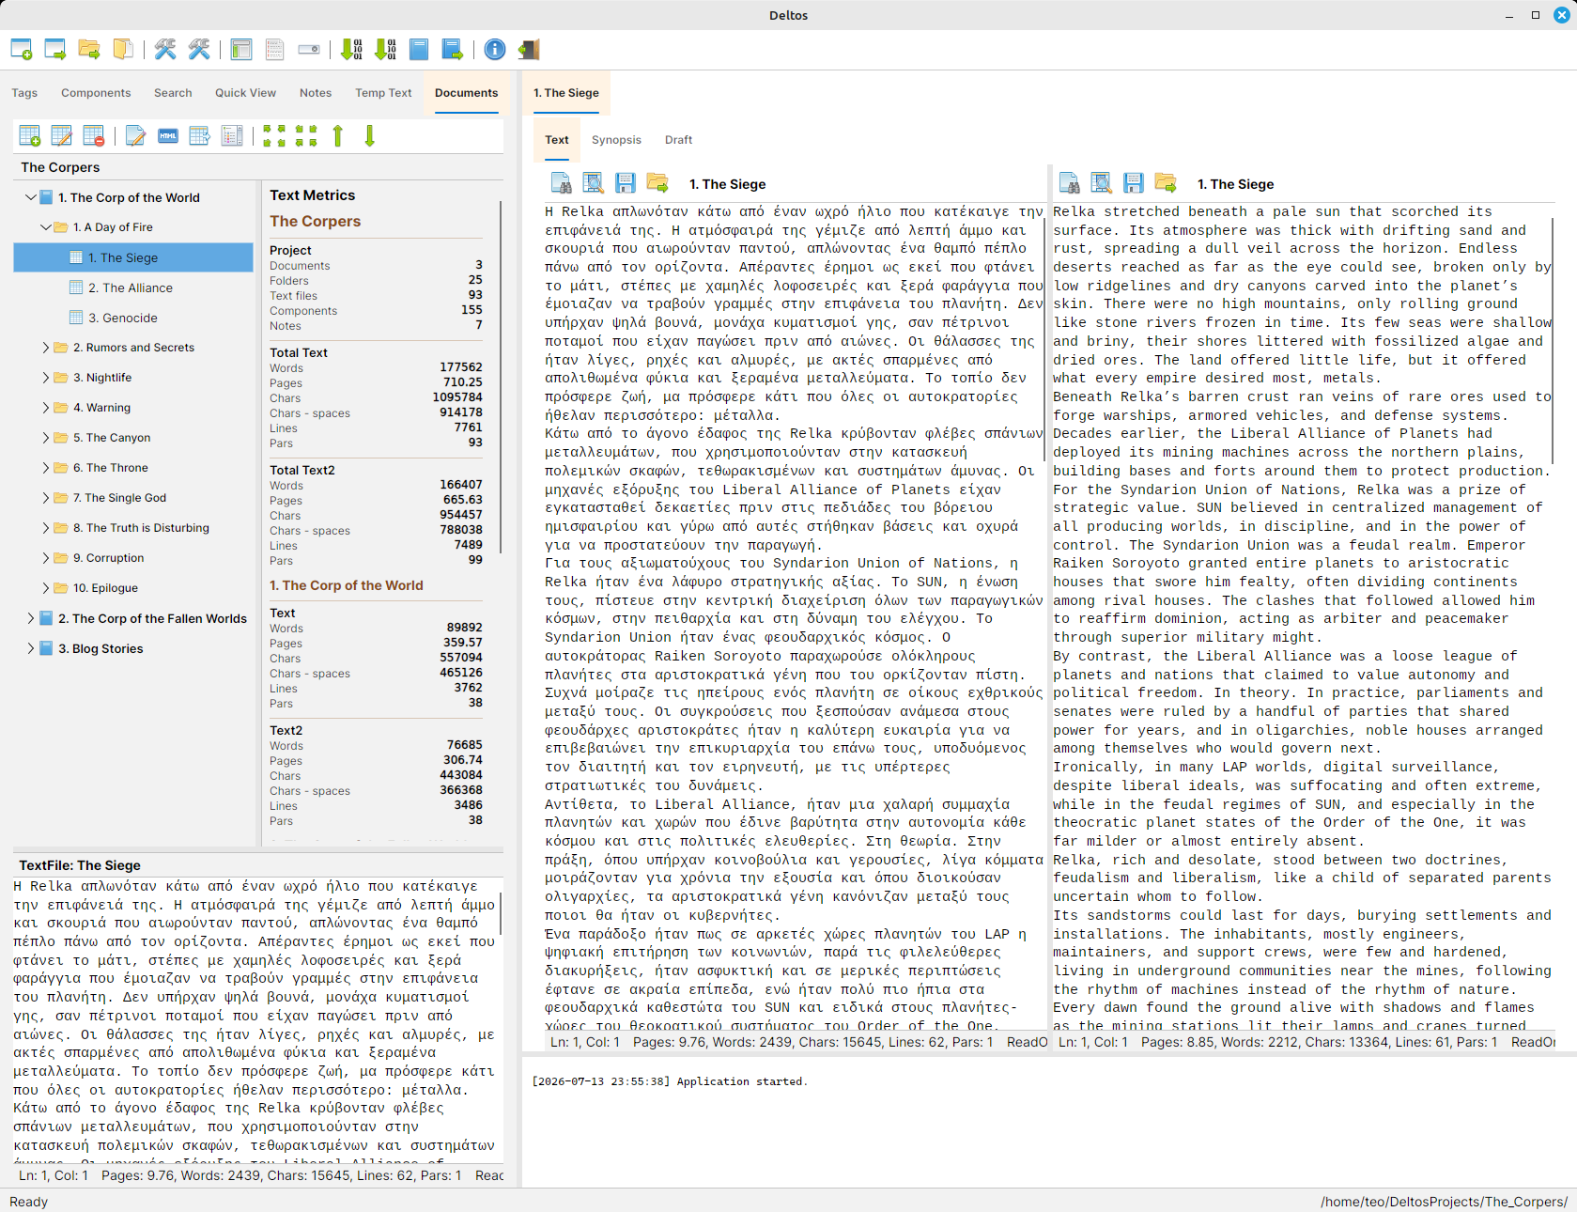Open the Search tab
The image size is (1577, 1212).
click(x=173, y=93)
